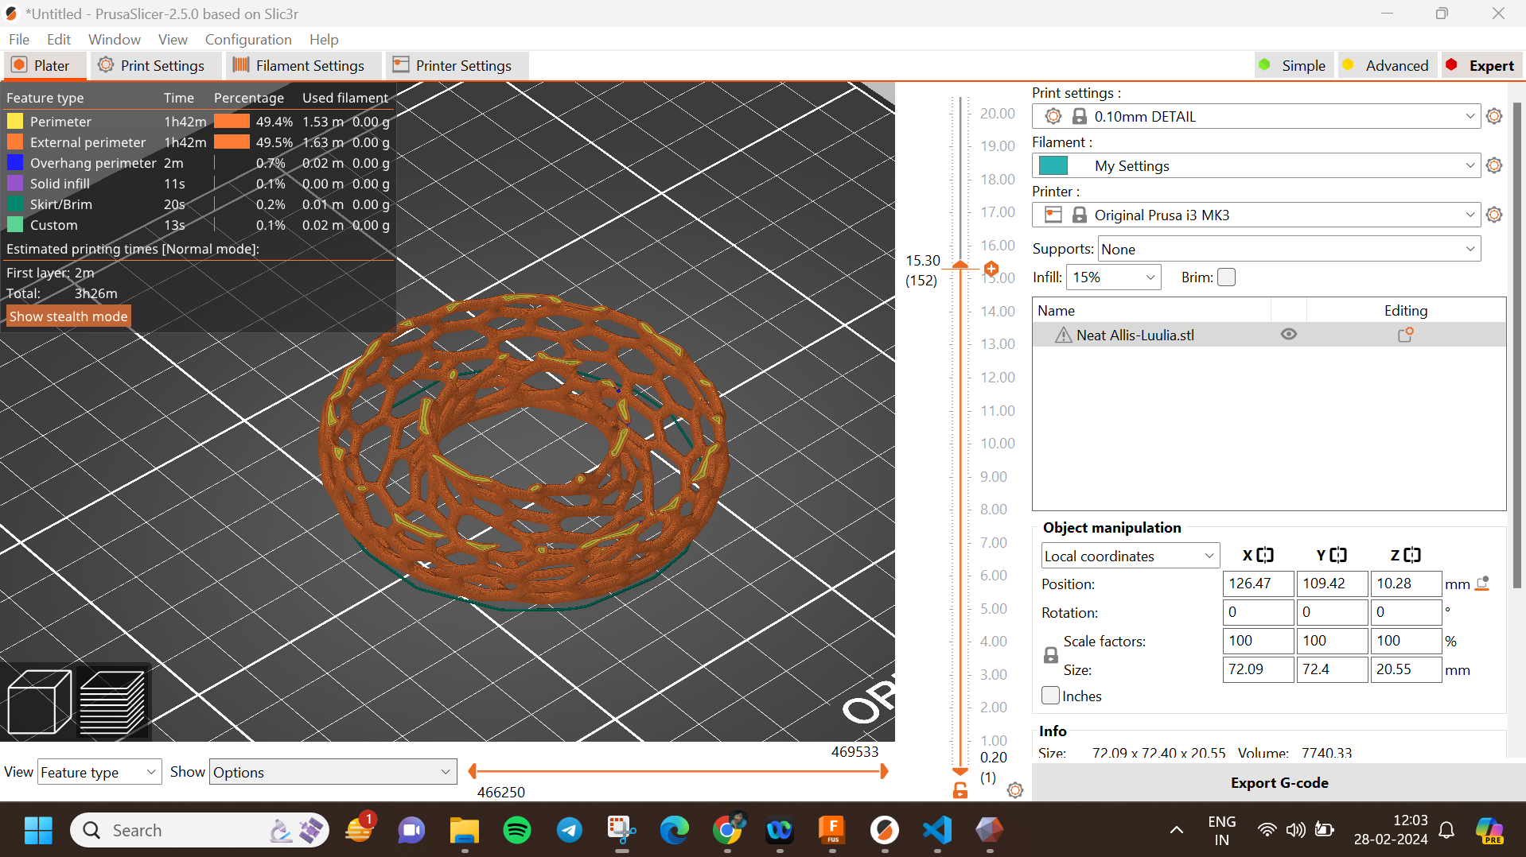This screenshot has height=857, width=1526.
Task: Open View Feature type dropdown
Action: pos(99,772)
